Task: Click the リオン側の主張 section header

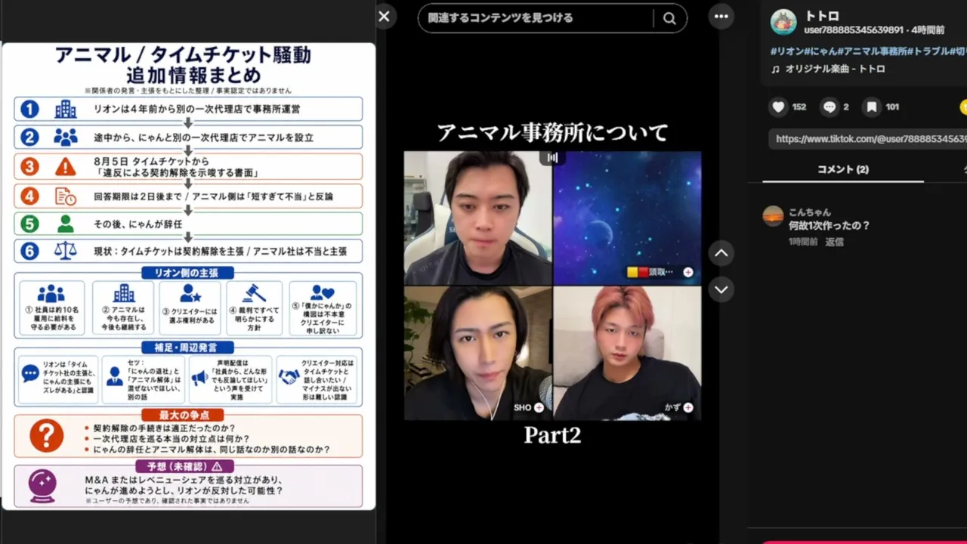Action: click(188, 272)
